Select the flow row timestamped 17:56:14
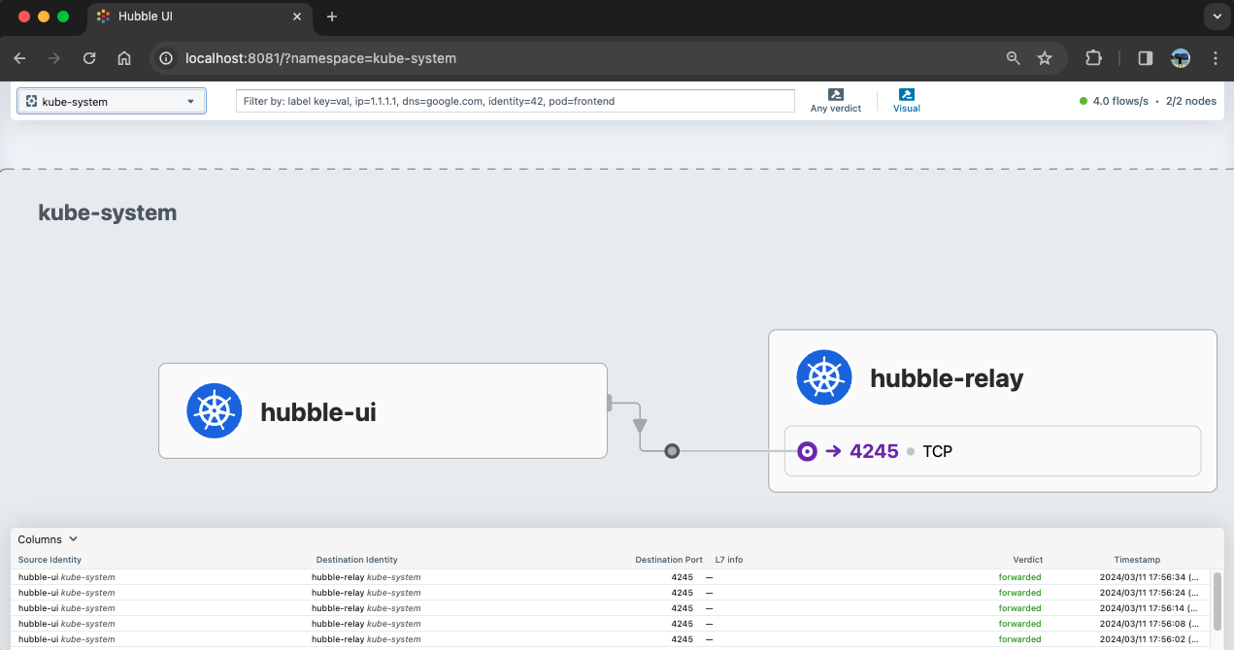The width and height of the screenshot is (1234, 650). pos(611,608)
